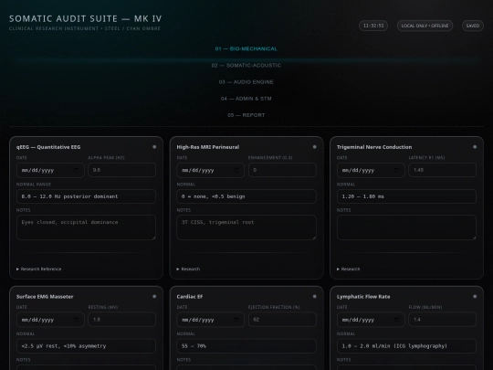Open the Trigeminal Nerve Conduction date calendar icon

point(396,170)
